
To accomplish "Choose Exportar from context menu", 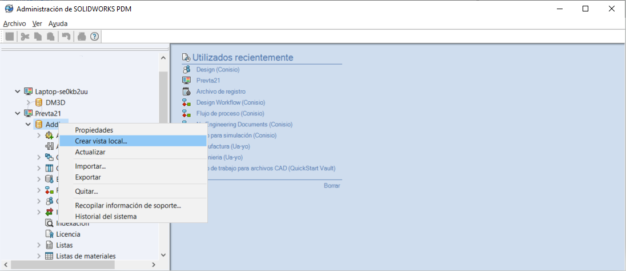I will click(x=133, y=177).
